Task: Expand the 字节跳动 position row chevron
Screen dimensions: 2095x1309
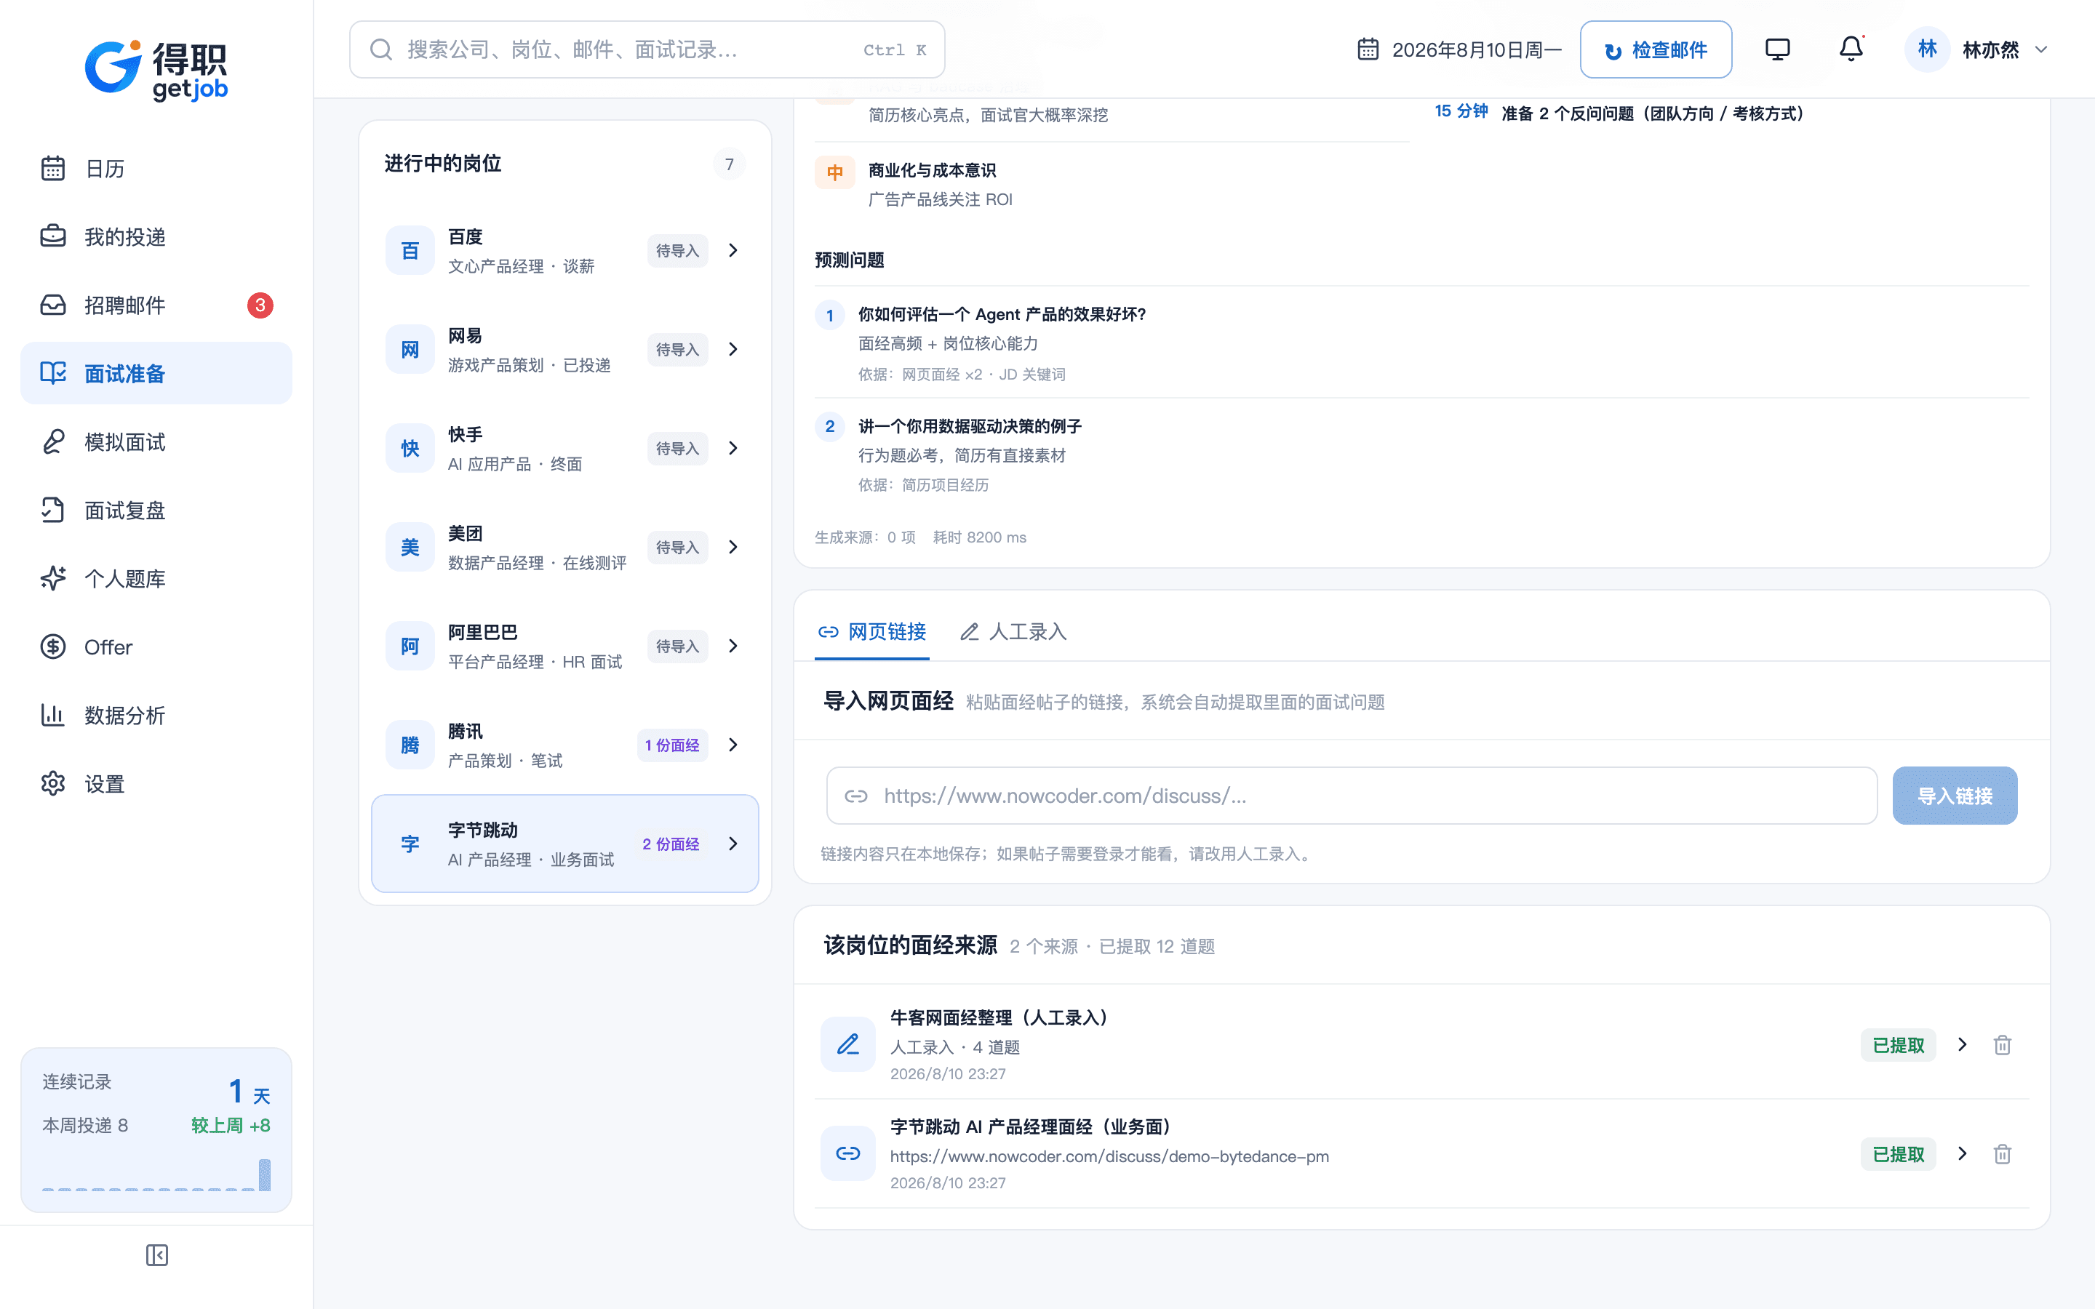Action: (x=733, y=844)
